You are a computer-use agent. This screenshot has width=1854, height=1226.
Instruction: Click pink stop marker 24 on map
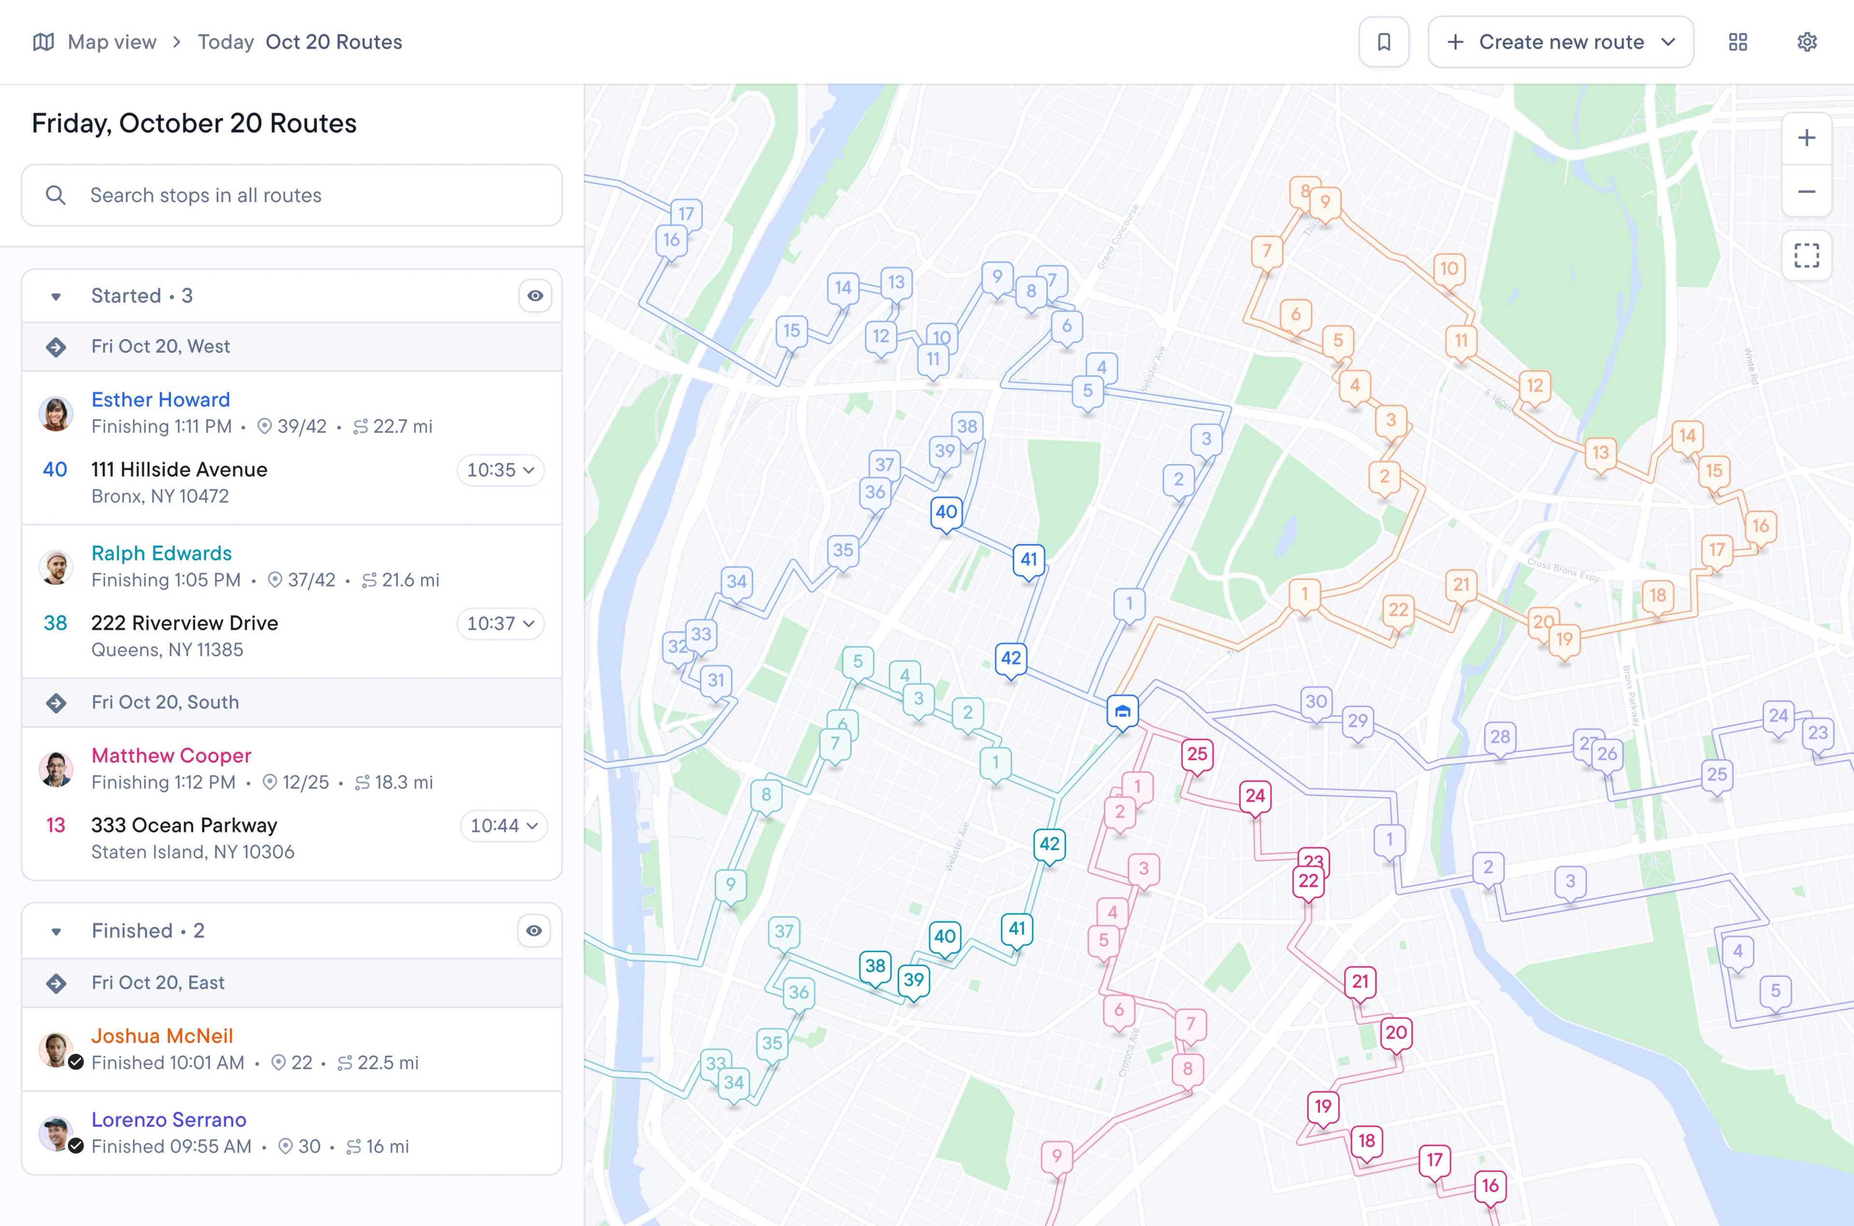click(x=1255, y=797)
